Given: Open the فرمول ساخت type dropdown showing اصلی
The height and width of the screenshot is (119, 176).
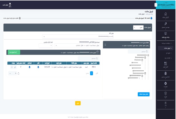Looking at the screenshot, I should tap(138, 27).
